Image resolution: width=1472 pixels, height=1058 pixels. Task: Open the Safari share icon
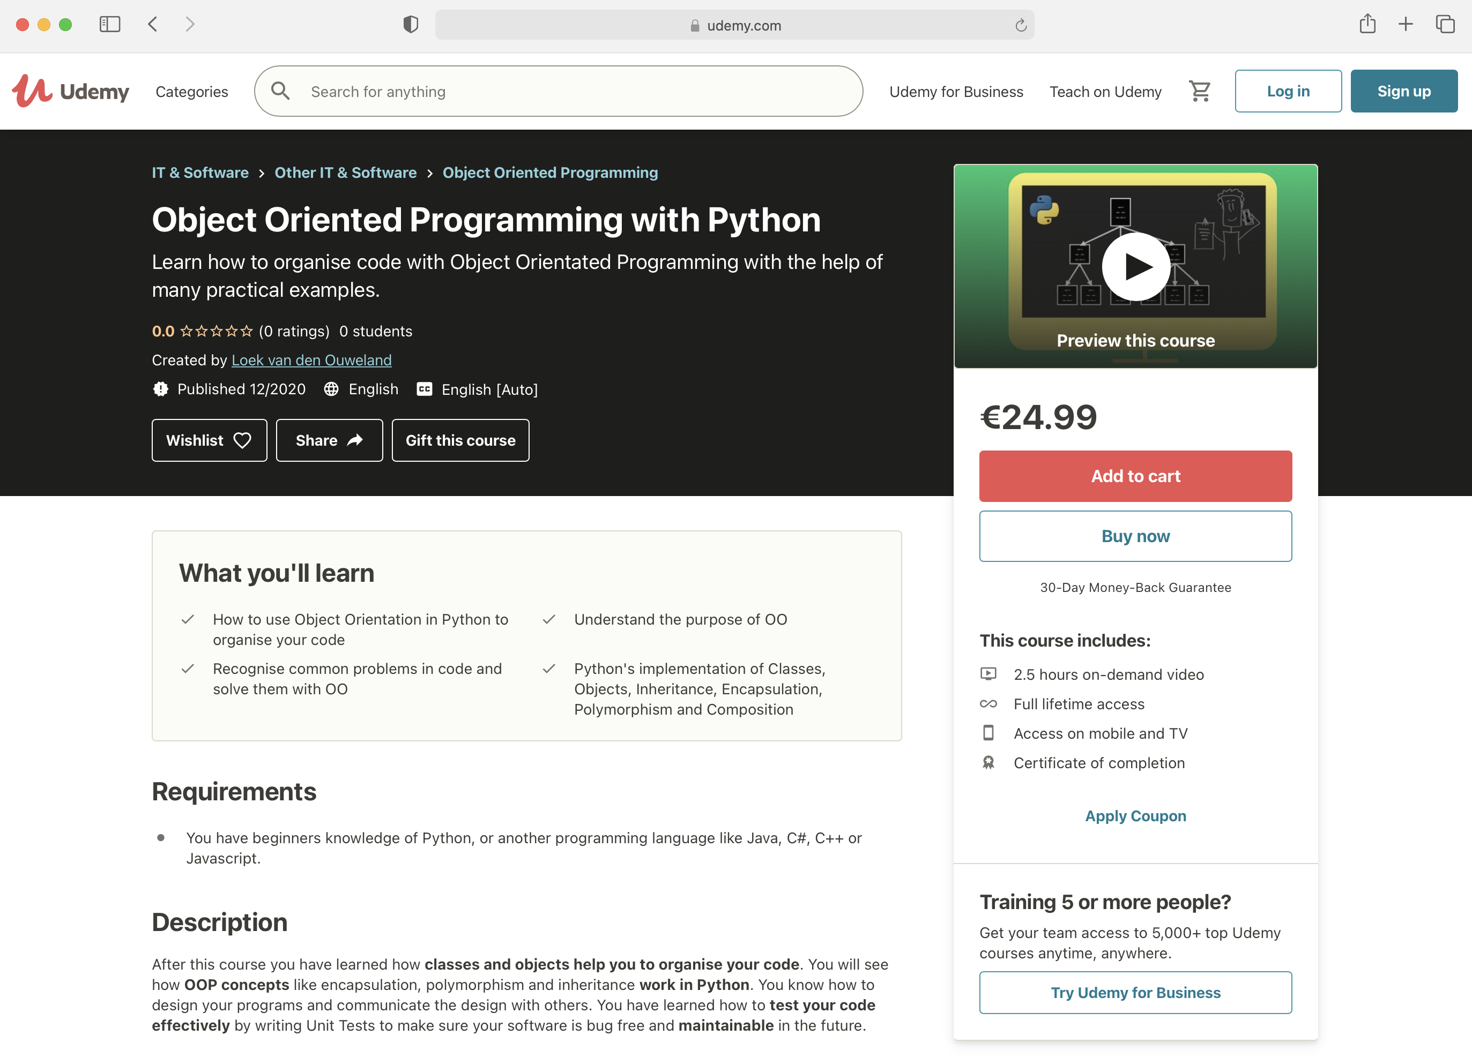pyautogui.click(x=1367, y=24)
